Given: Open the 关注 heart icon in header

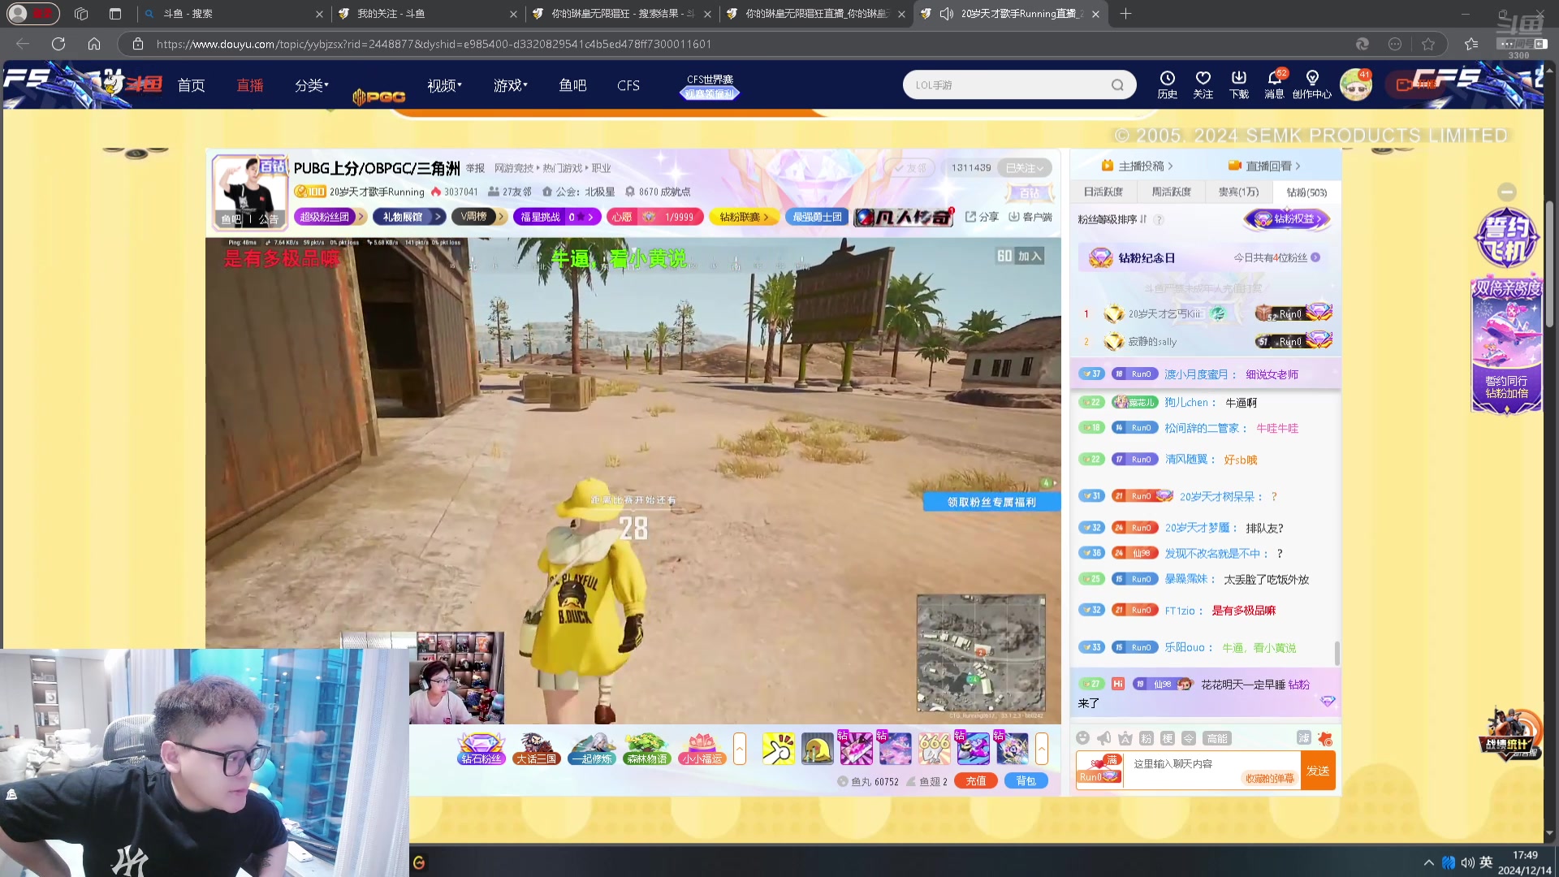Looking at the screenshot, I should coord(1203,84).
